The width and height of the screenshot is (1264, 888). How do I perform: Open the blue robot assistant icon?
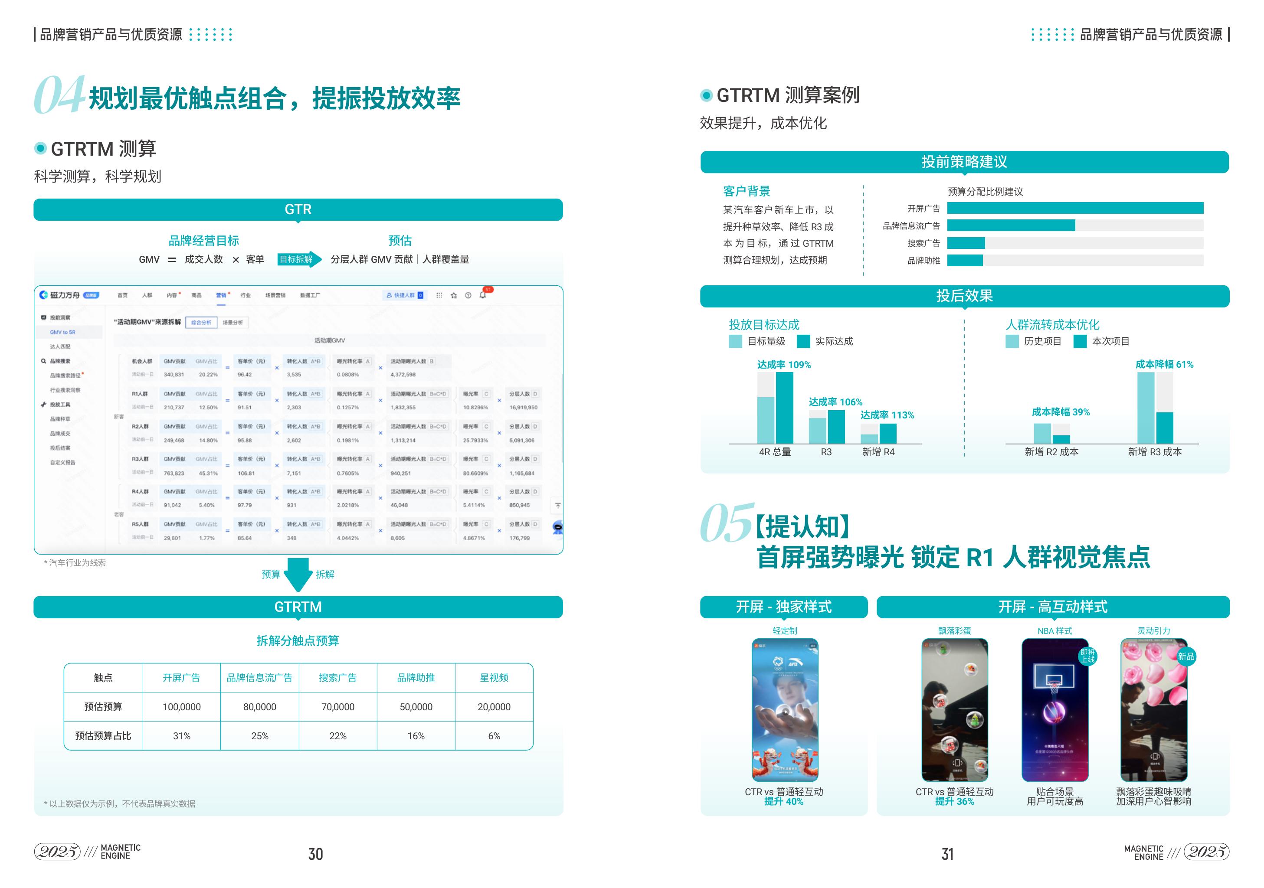(557, 527)
